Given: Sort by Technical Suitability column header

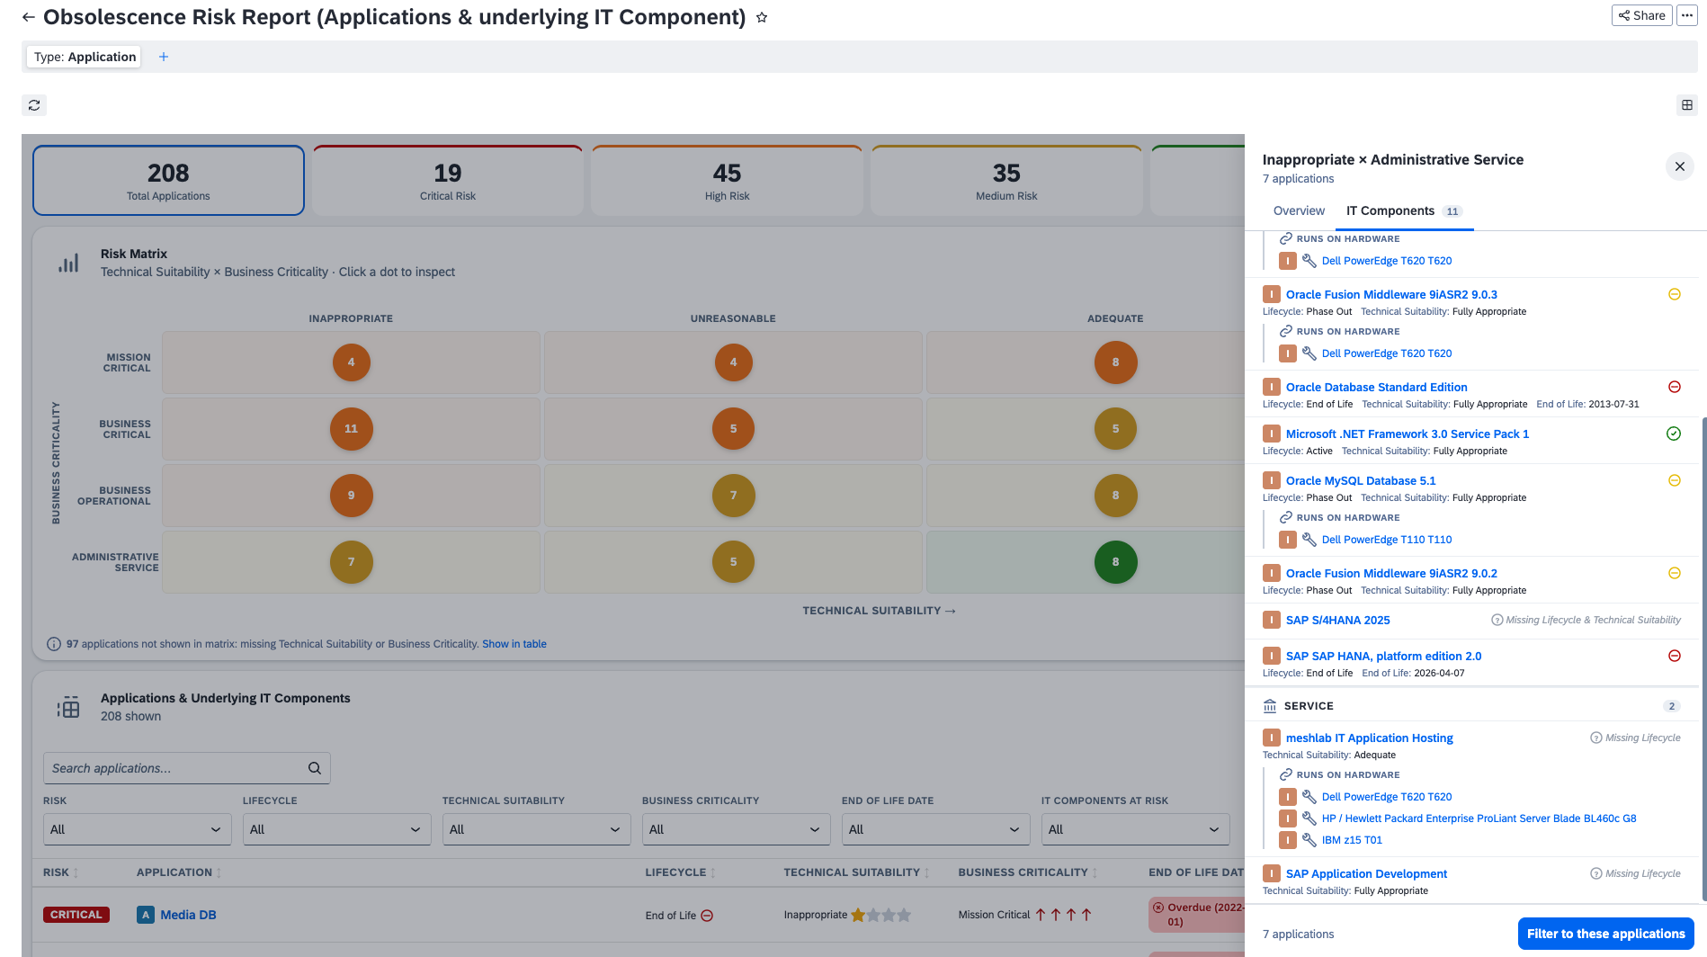Looking at the screenshot, I should point(857,872).
